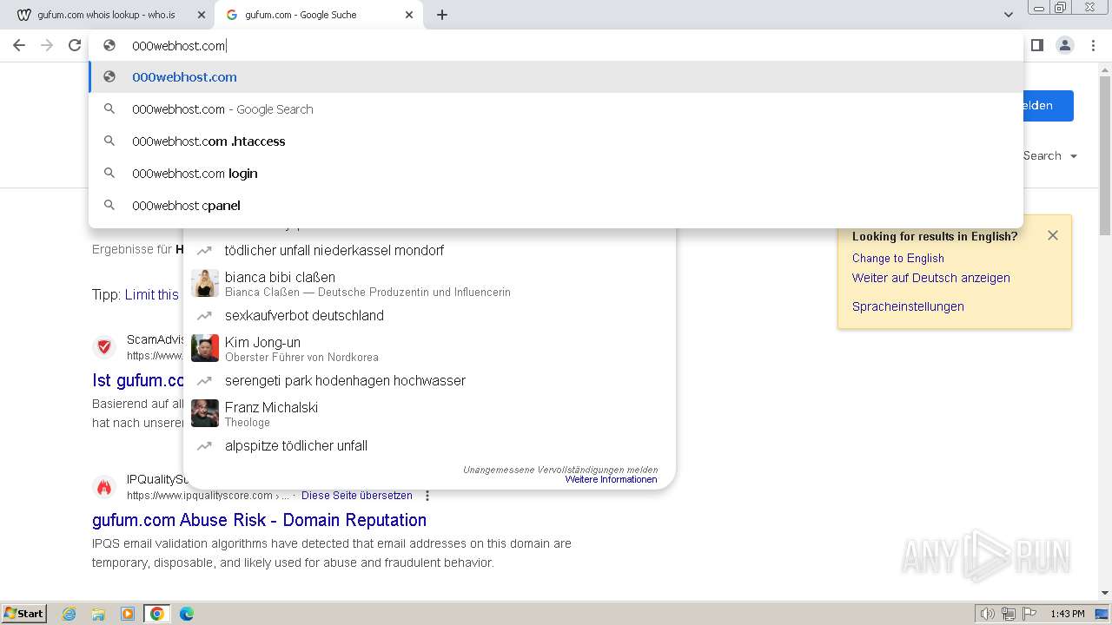Choose 'Kim Jong-un' trending suggestion

[x=429, y=348]
